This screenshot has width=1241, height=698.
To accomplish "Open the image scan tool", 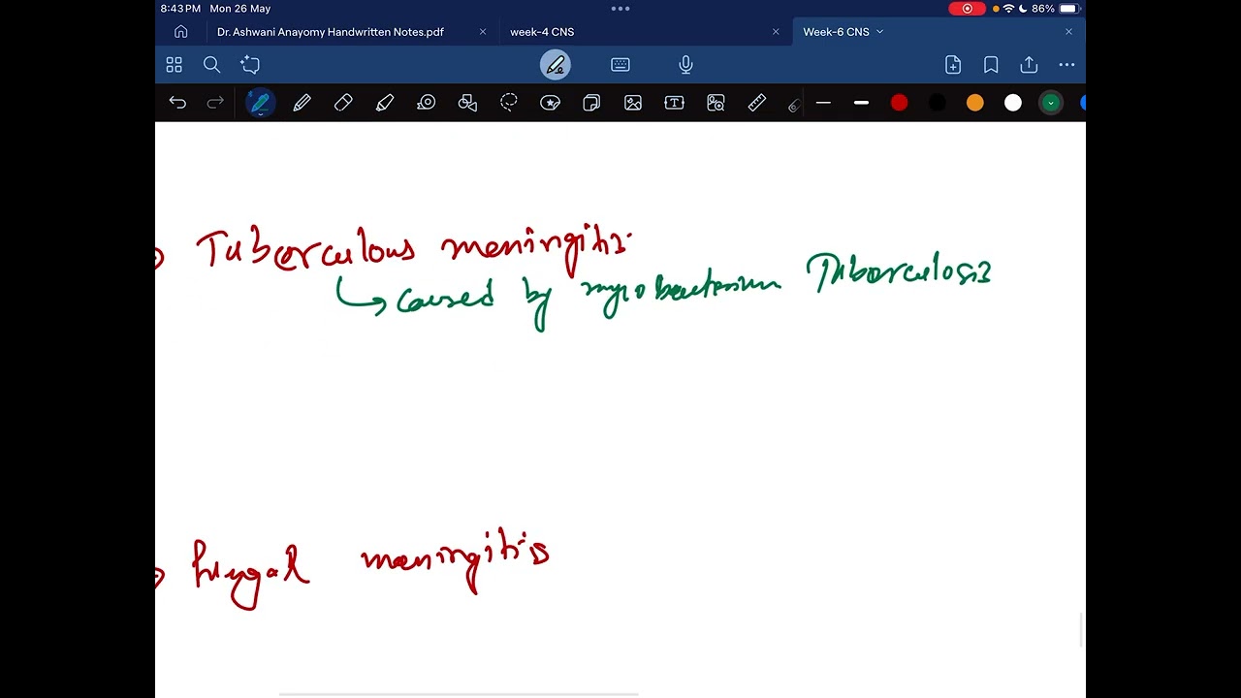I will click(x=716, y=103).
